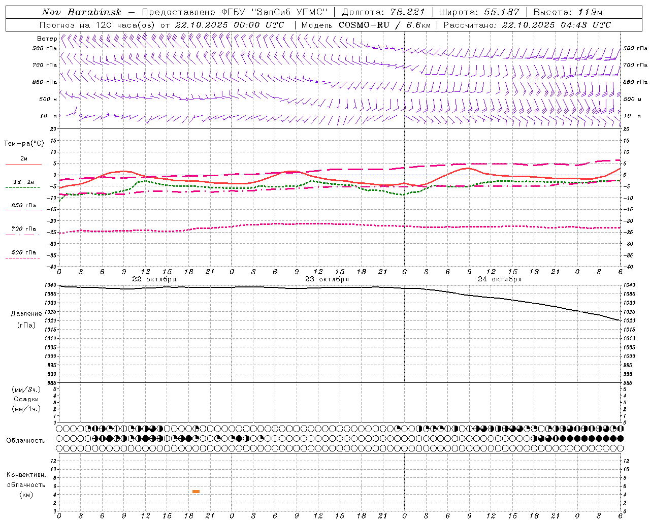Click the 985 value on right pressure axis
This screenshot has width=650, height=520.
(629, 383)
